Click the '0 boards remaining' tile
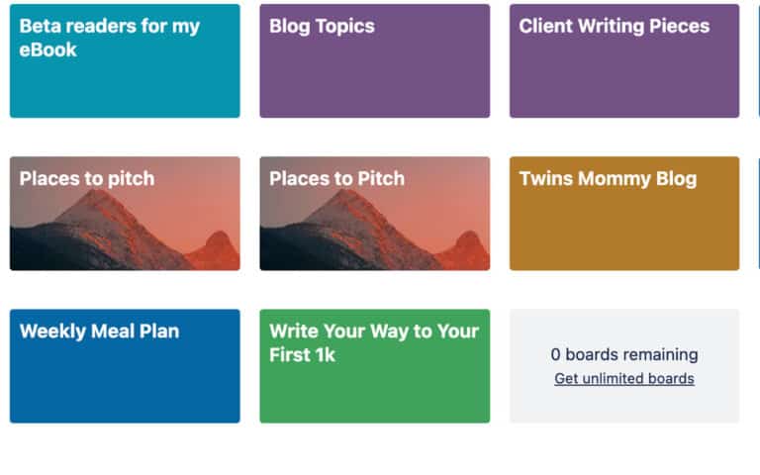The image size is (760, 475). (x=624, y=366)
